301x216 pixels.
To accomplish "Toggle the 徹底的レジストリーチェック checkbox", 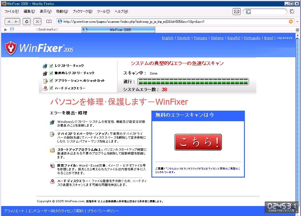I will [51, 73].
